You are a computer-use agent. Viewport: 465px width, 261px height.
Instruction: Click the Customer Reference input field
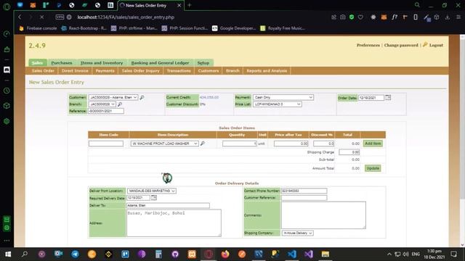[x=304, y=198]
